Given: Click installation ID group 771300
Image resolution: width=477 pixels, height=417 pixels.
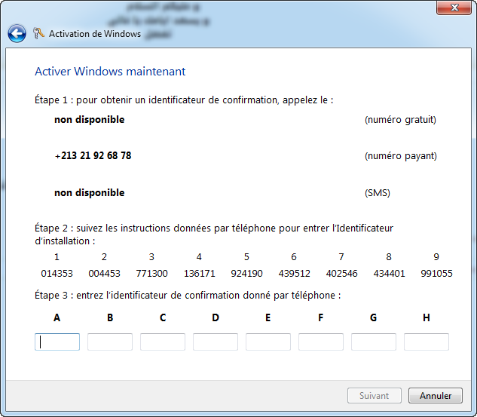Looking at the screenshot, I should (x=151, y=273).
